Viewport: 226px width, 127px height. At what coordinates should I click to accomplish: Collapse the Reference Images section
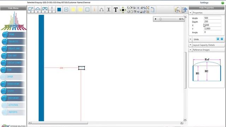point(190,50)
